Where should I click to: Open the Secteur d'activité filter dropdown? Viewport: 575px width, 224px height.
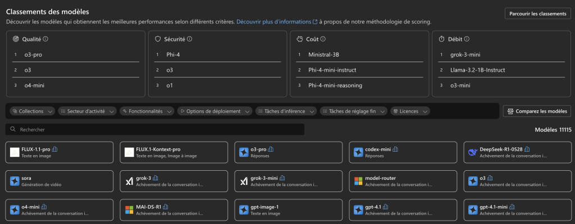pyautogui.click(x=87, y=111)
